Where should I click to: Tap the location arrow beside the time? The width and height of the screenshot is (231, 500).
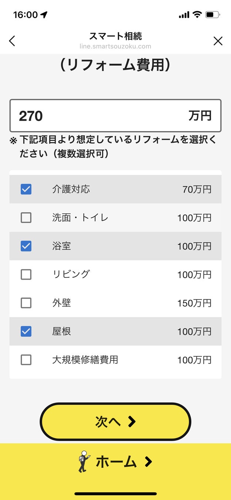tap(44, 15)
